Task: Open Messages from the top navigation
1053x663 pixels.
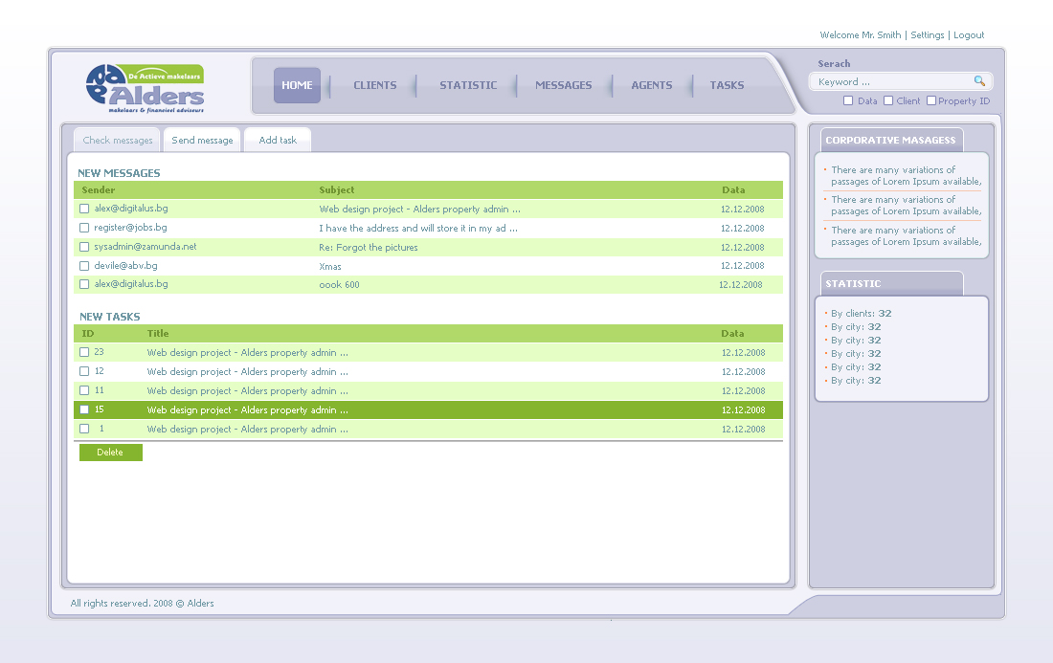Action: point(563,85)
